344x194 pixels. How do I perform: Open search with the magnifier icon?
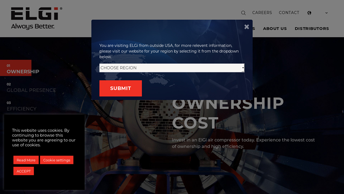243,13
